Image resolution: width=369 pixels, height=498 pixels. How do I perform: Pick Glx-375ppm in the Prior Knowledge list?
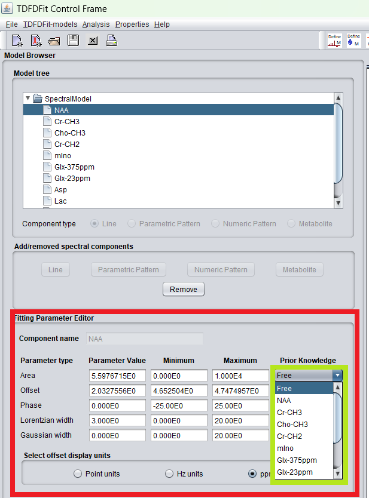[304, 460]
